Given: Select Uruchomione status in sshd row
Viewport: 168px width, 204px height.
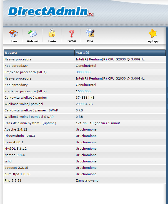Looking at the screenshot, I should [x=86, y=161].
